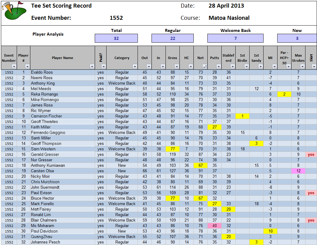
Task: Select the Matoa Nasional course name cell
Action: pyautogui.click(x=229, y=18)
